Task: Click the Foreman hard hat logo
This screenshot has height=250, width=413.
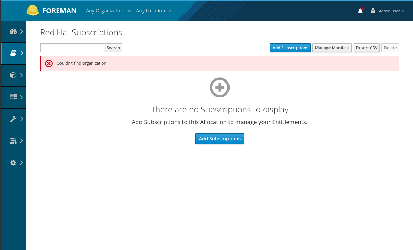Action: [33, 10]
